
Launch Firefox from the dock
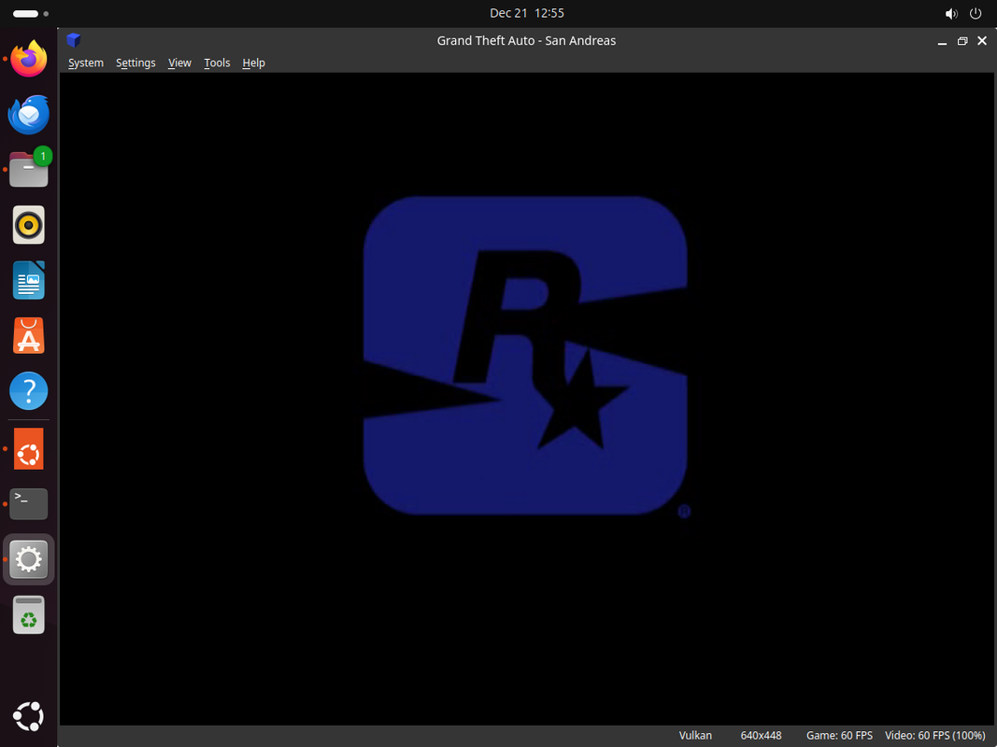tap(29, 59)
